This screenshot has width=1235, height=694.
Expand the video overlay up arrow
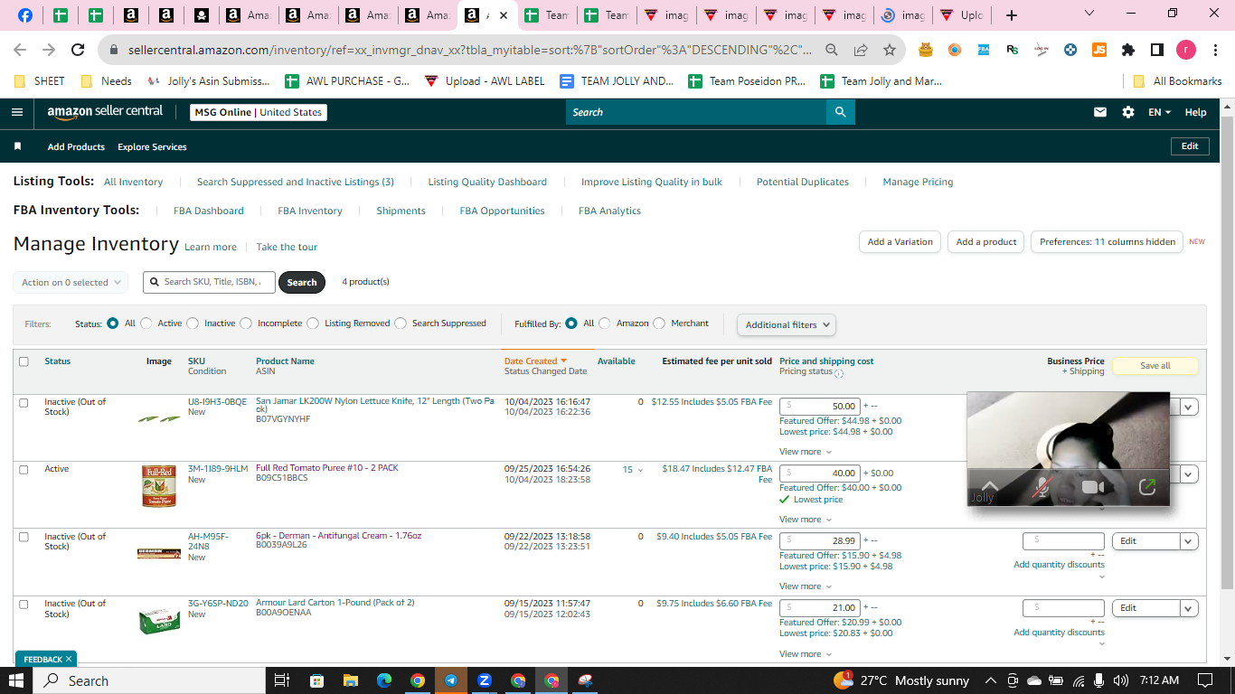pos(990,485)
